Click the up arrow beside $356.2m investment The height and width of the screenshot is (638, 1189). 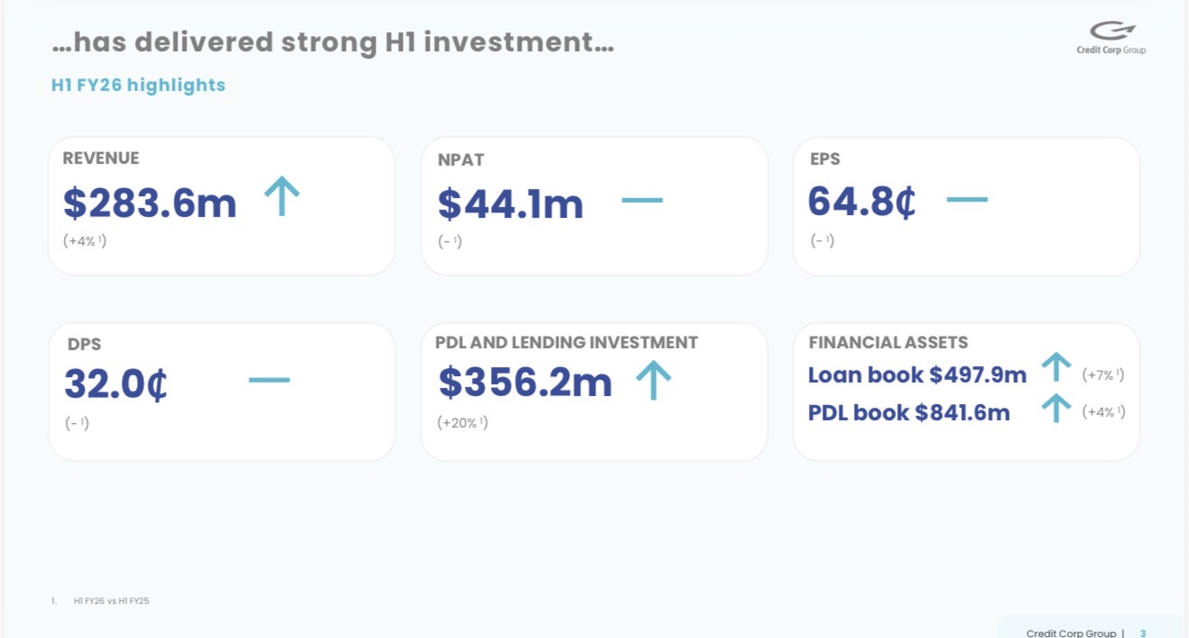pos(654,380)
